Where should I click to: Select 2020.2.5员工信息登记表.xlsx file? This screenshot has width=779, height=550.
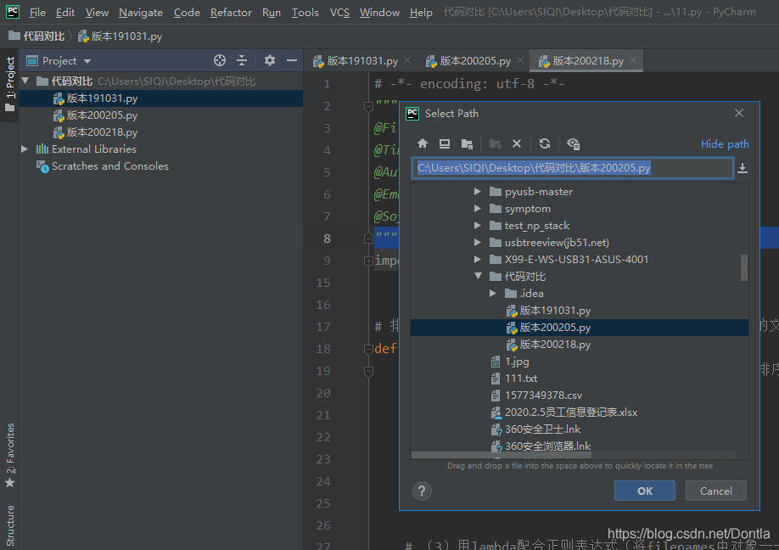(x=571, y=412)
